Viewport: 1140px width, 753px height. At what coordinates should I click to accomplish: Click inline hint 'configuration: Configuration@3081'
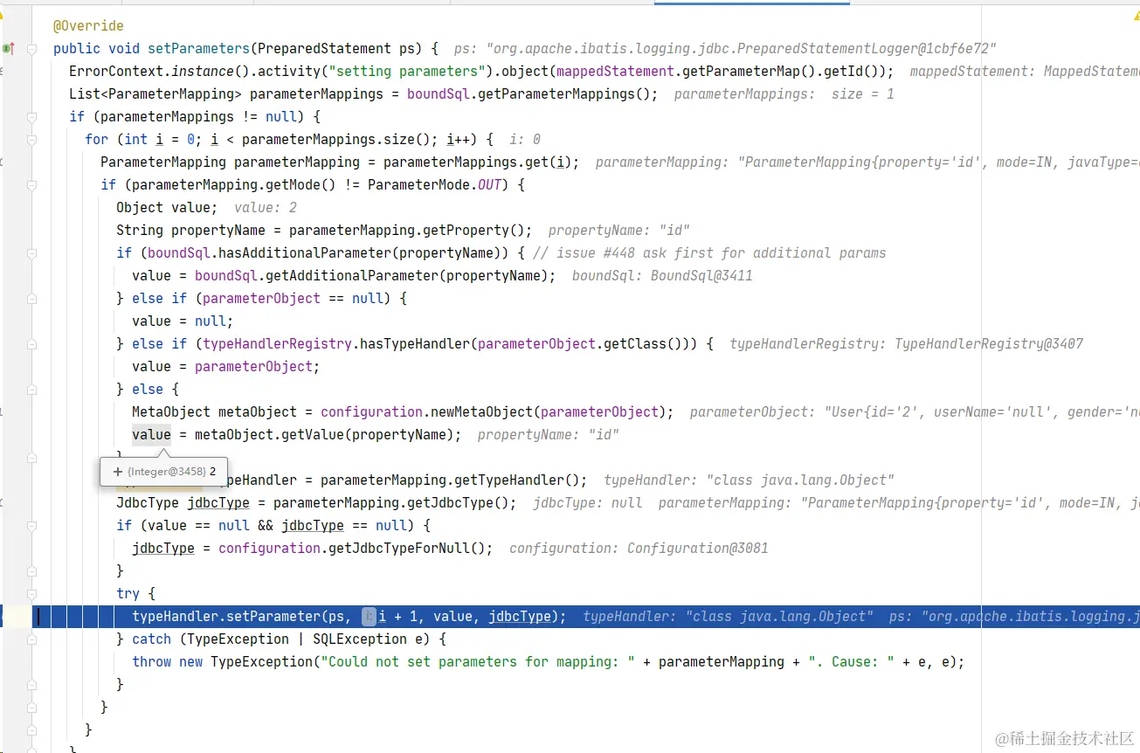(639, 549)
